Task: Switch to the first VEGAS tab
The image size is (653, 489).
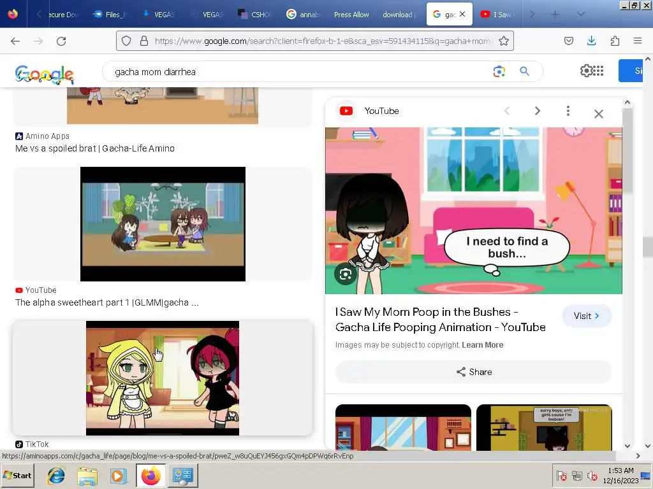Action: [x=158, y=15]
